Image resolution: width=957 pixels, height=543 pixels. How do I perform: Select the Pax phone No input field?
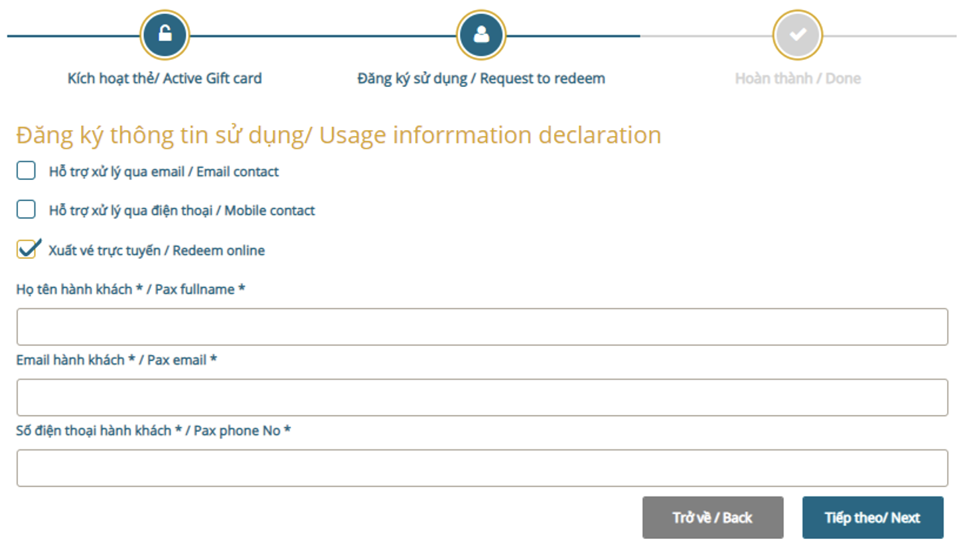pyautogui.click(x=482, y=468)
